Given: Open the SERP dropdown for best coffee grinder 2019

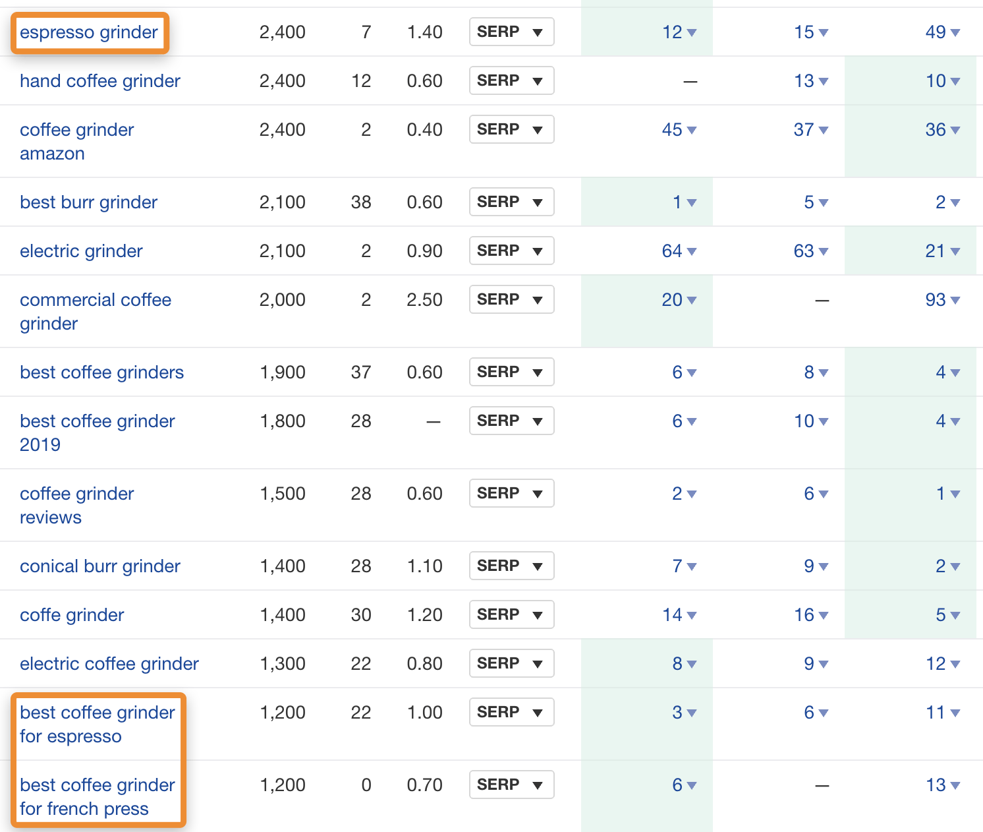Looking at the screenshot, I should click(x=511, y=421).
